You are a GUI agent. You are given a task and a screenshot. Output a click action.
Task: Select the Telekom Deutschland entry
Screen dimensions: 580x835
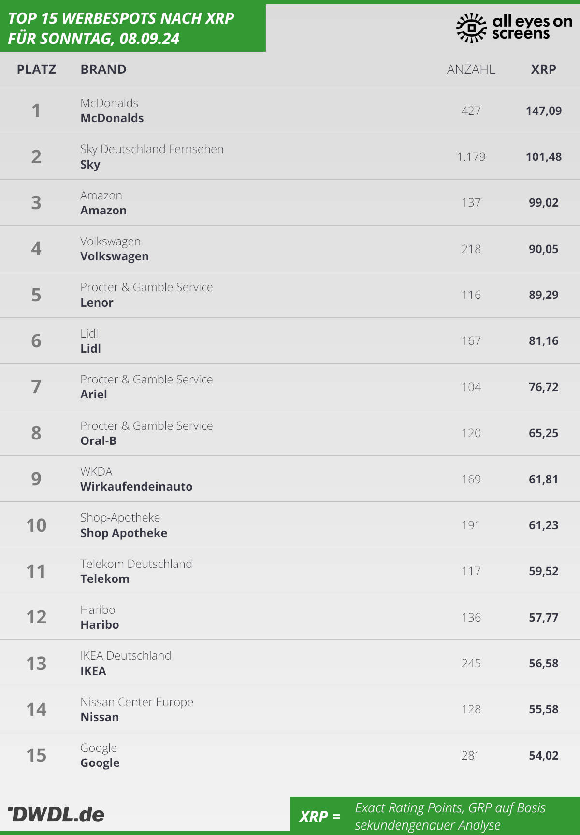point(136,564)
